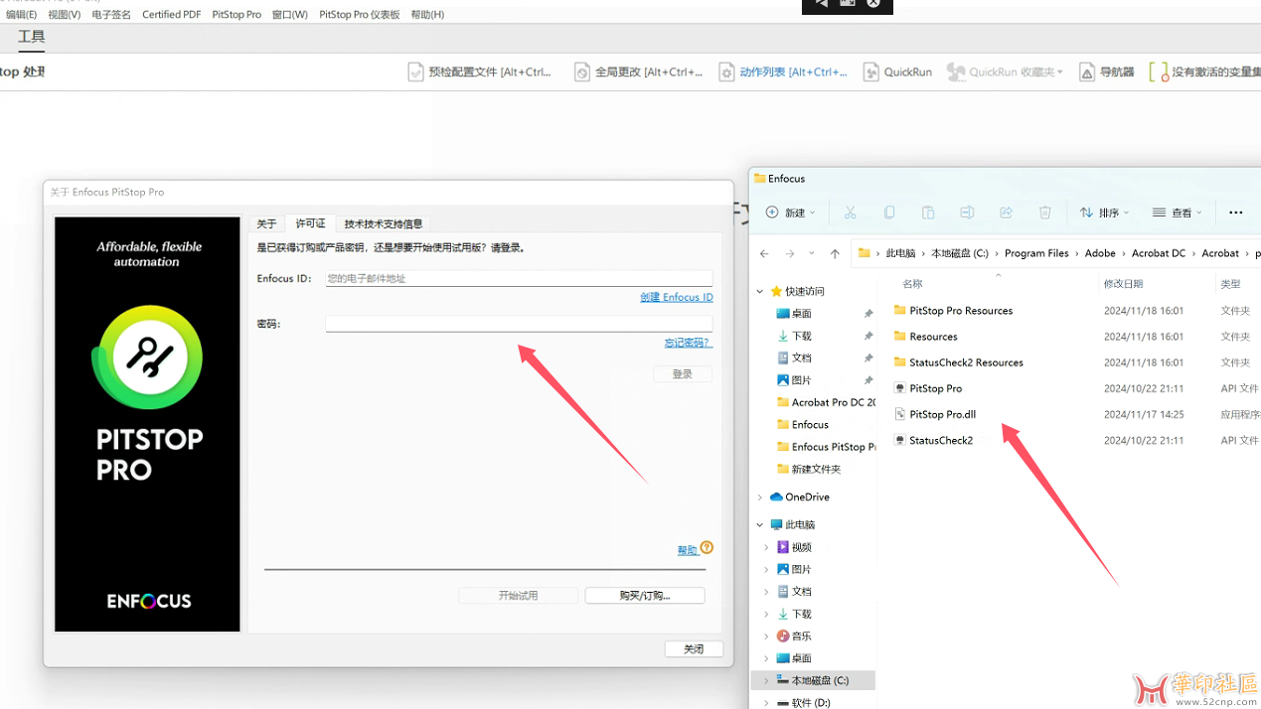Collapse the 快速访问 tree node
This screenshot has height=709, width=1261.
pos(760,291)
